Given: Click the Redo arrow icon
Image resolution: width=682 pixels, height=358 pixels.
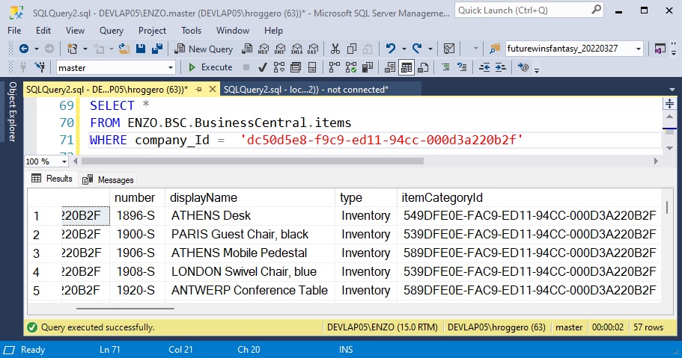Looking at the screenshot, I should (417, 49).
